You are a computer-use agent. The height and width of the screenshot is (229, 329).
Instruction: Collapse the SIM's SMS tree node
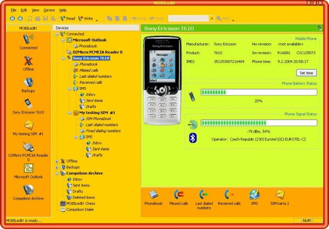coord(76,137)
